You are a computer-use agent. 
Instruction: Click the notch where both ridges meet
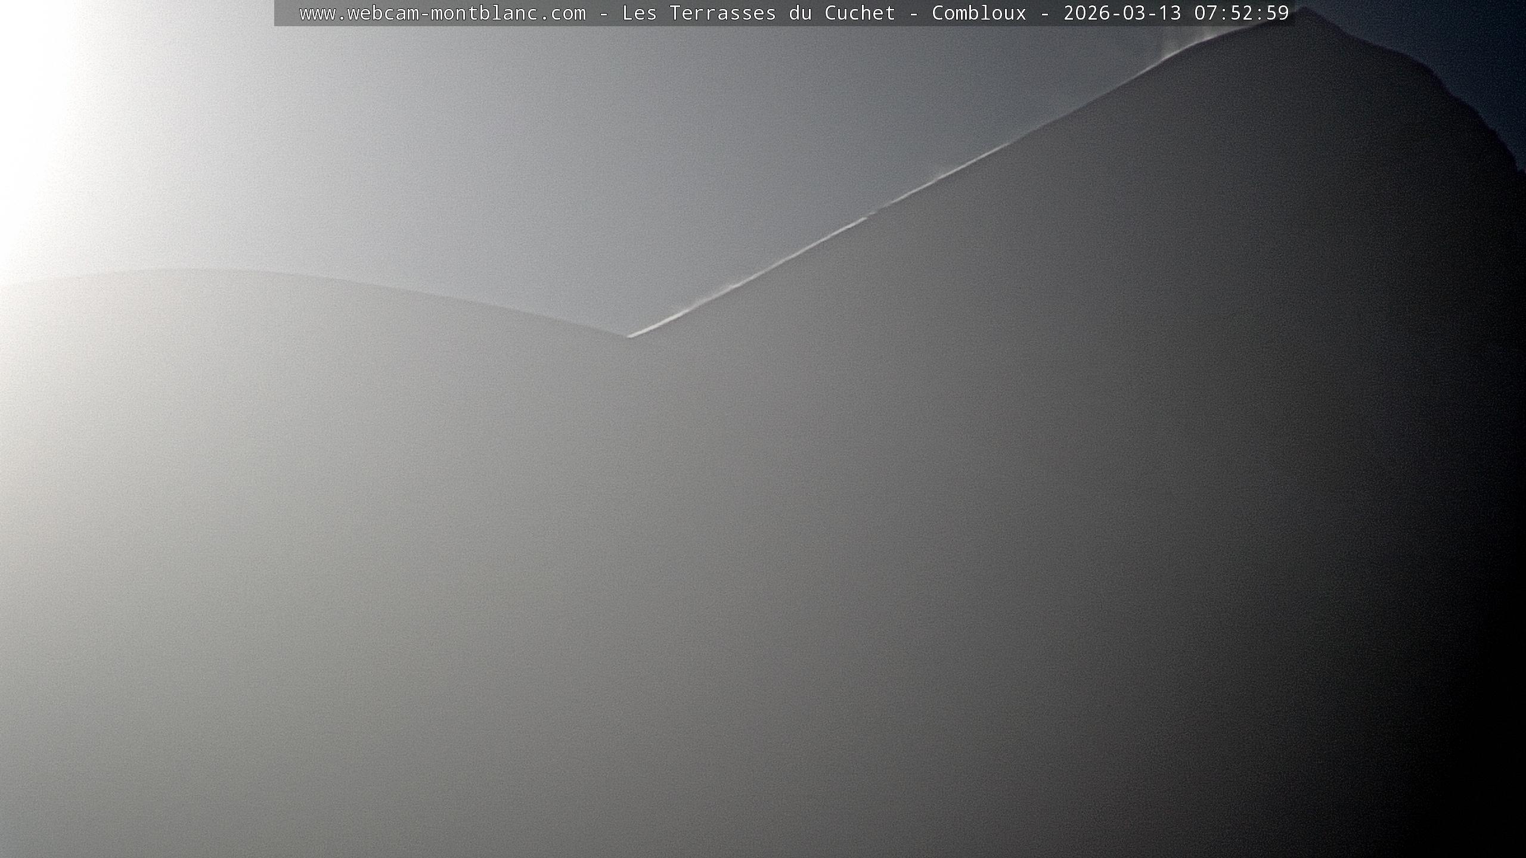pyautogui.click(x=629, y=337)
